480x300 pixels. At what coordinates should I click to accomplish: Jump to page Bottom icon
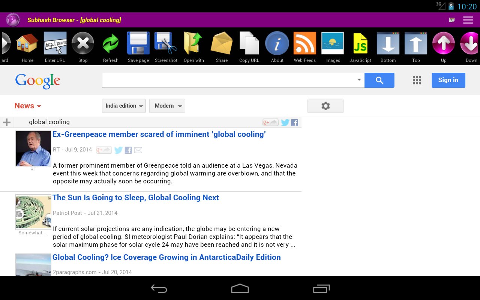click(x=388, y=43)
